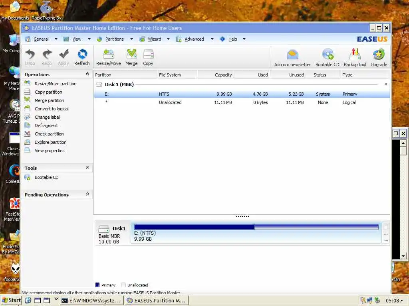Click Primary legend color swatch

coord(97,285)
